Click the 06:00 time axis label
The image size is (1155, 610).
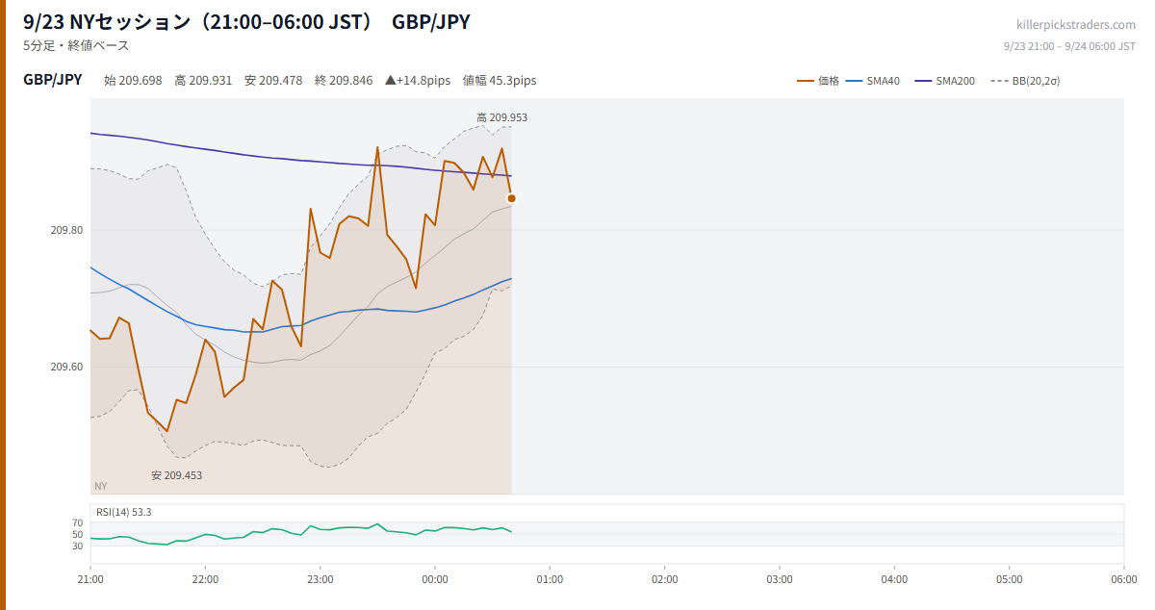tap(1124, 579)
